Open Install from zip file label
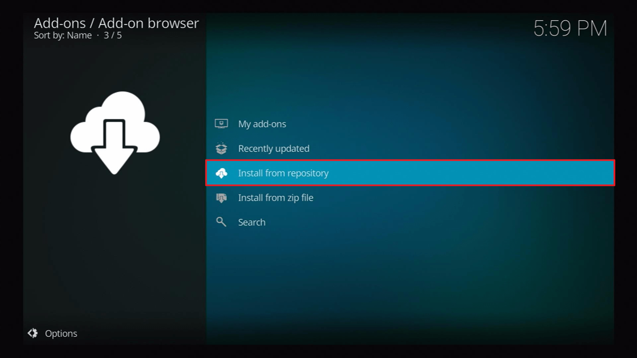This screenshot has height=358, width=637. (275, 198)
